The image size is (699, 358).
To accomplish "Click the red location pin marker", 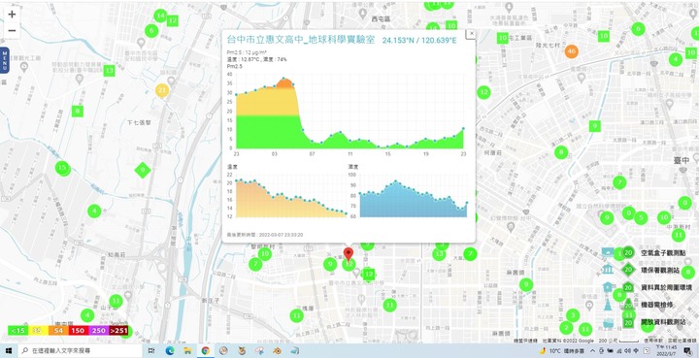I will tap(349, 254).
